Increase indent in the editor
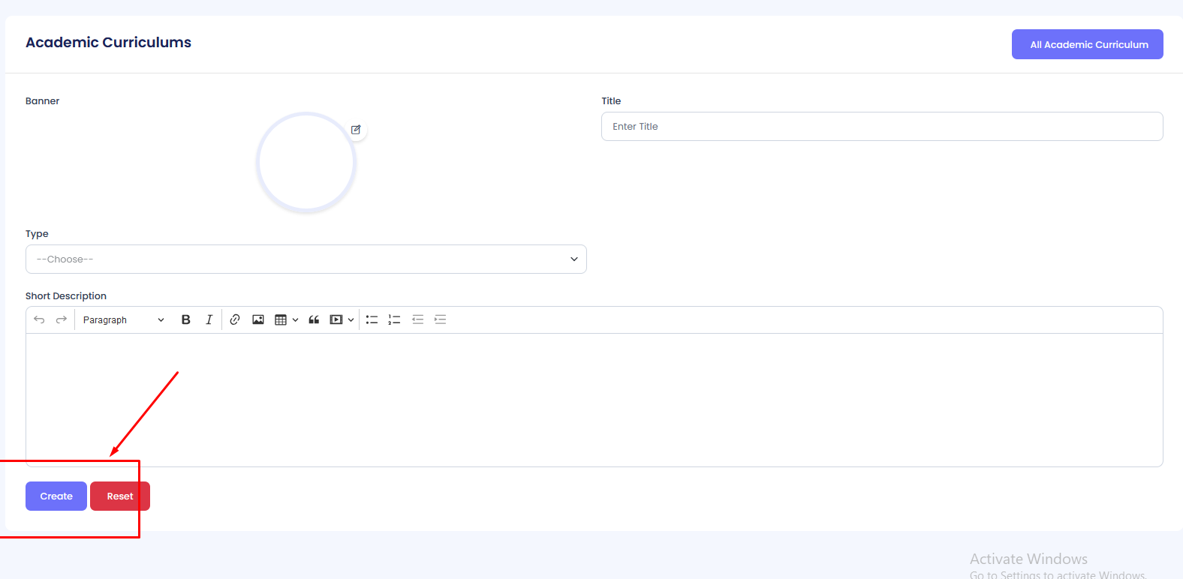Screen dimensions: 1183x579 (441, 319)
